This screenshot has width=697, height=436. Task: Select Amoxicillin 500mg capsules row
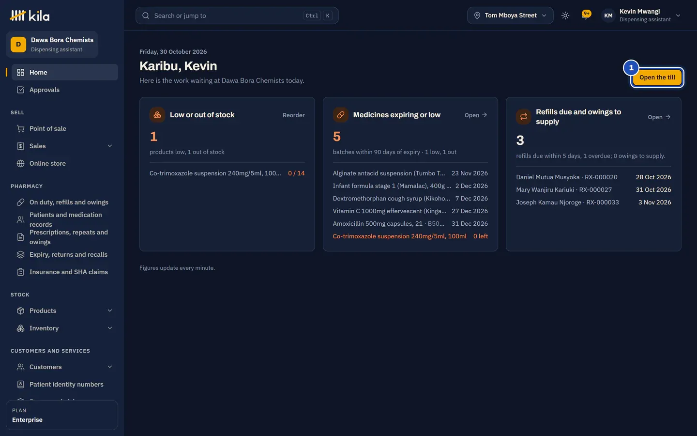coord(410,223)
